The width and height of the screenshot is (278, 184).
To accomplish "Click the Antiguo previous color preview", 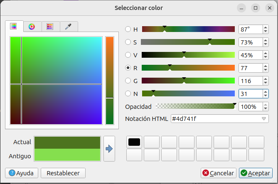I will coord(67,155).
